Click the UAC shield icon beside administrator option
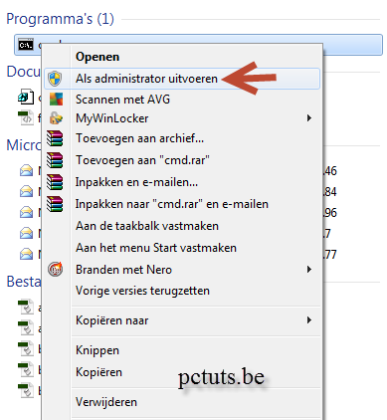The height and width of the screenshot is (420, 387). click(x=55, y=79)
